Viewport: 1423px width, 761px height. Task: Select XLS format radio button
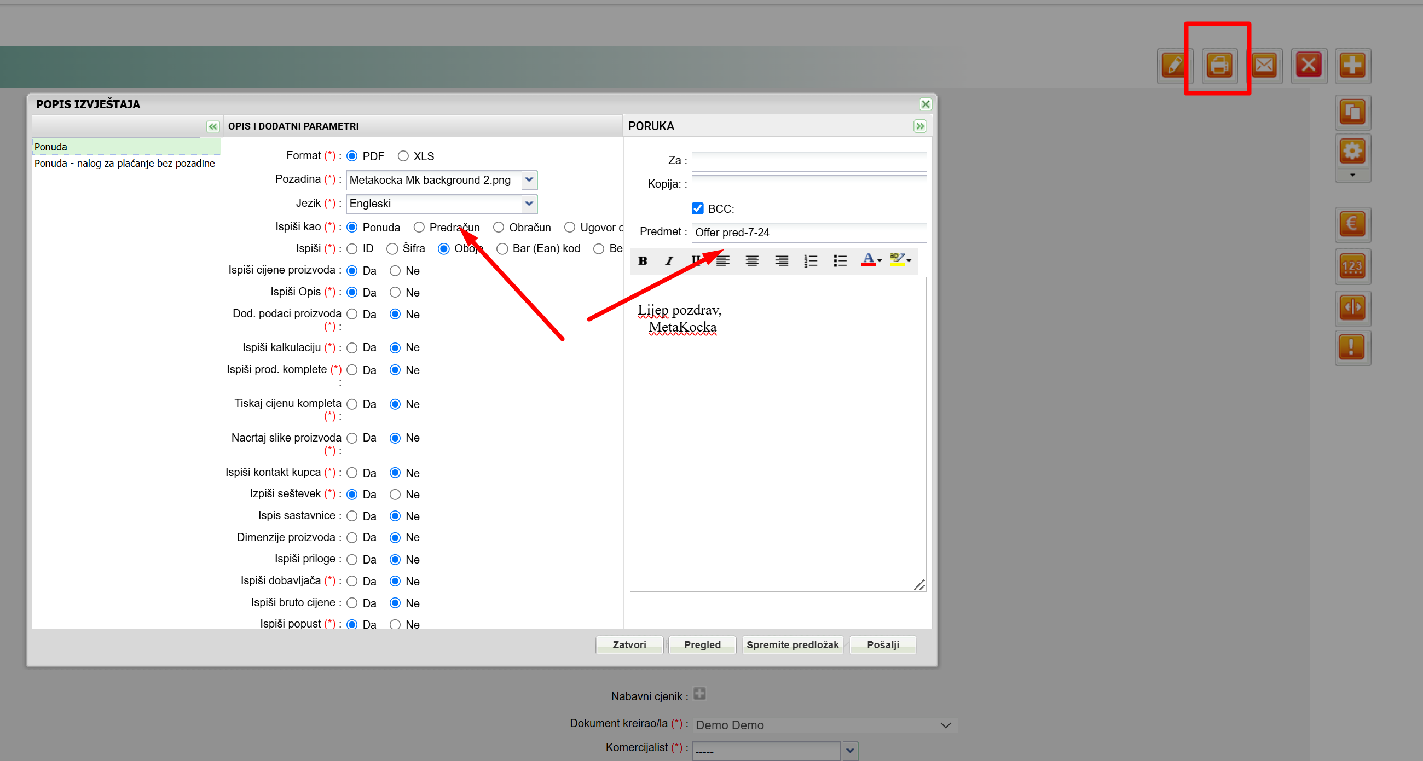point(403,156)
